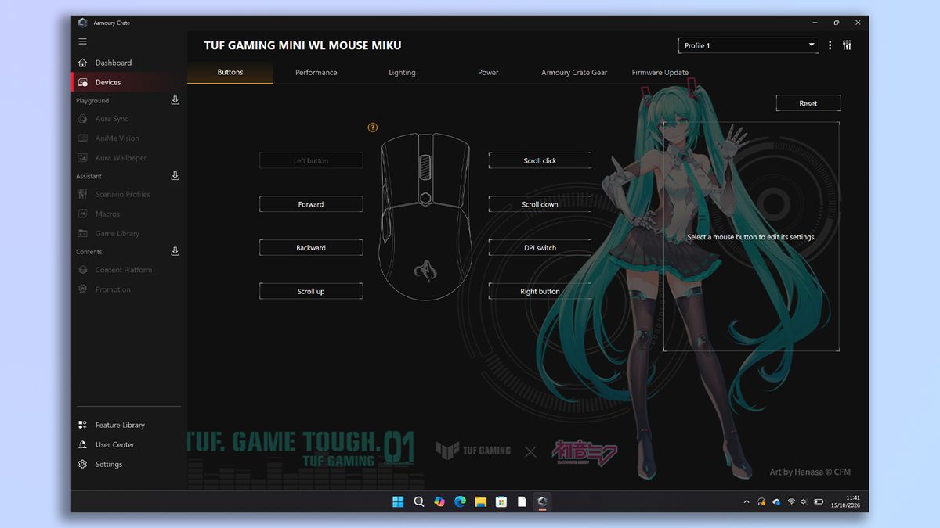Download the Playground modules

pyautogui.click(x=175, y=100)
